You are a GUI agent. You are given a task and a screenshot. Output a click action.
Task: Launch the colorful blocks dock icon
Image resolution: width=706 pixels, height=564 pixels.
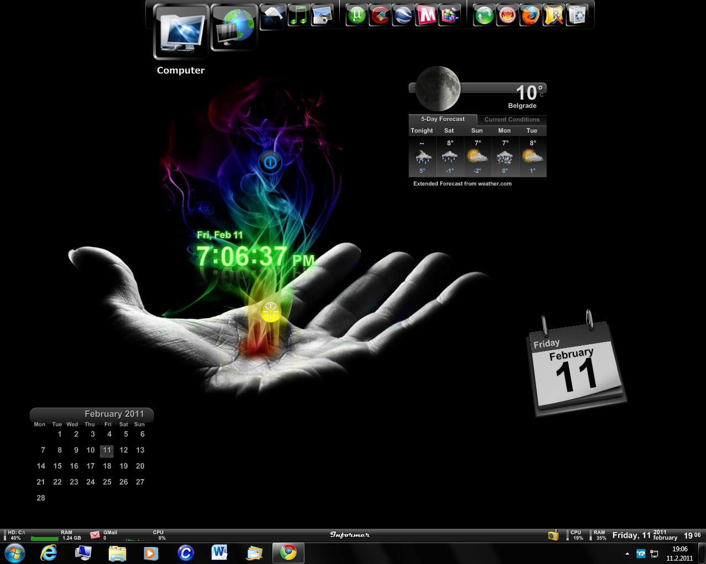pos(450,15)
